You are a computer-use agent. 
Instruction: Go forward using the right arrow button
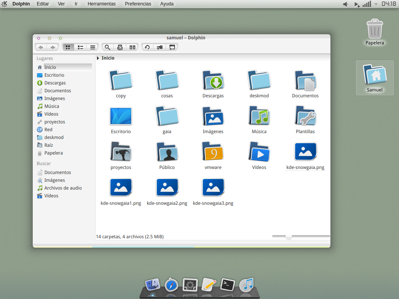tap(53, 47)
